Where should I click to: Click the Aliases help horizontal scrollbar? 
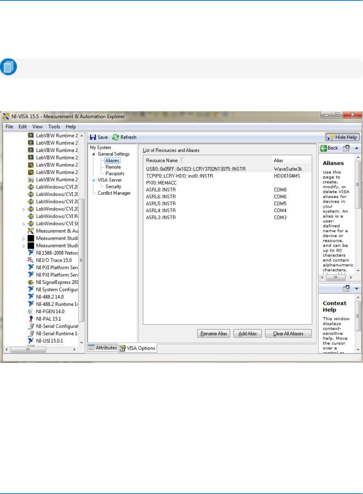click(x=336, y=278)
